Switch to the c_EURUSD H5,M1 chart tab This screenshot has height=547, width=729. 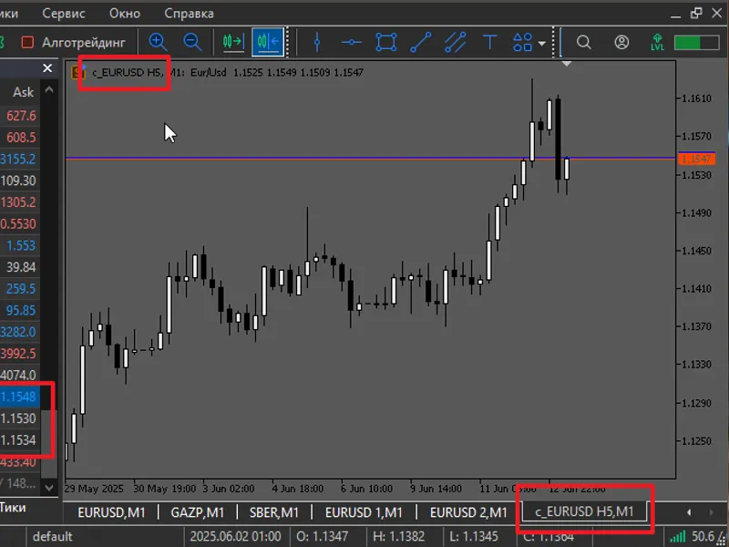[584, 511]
